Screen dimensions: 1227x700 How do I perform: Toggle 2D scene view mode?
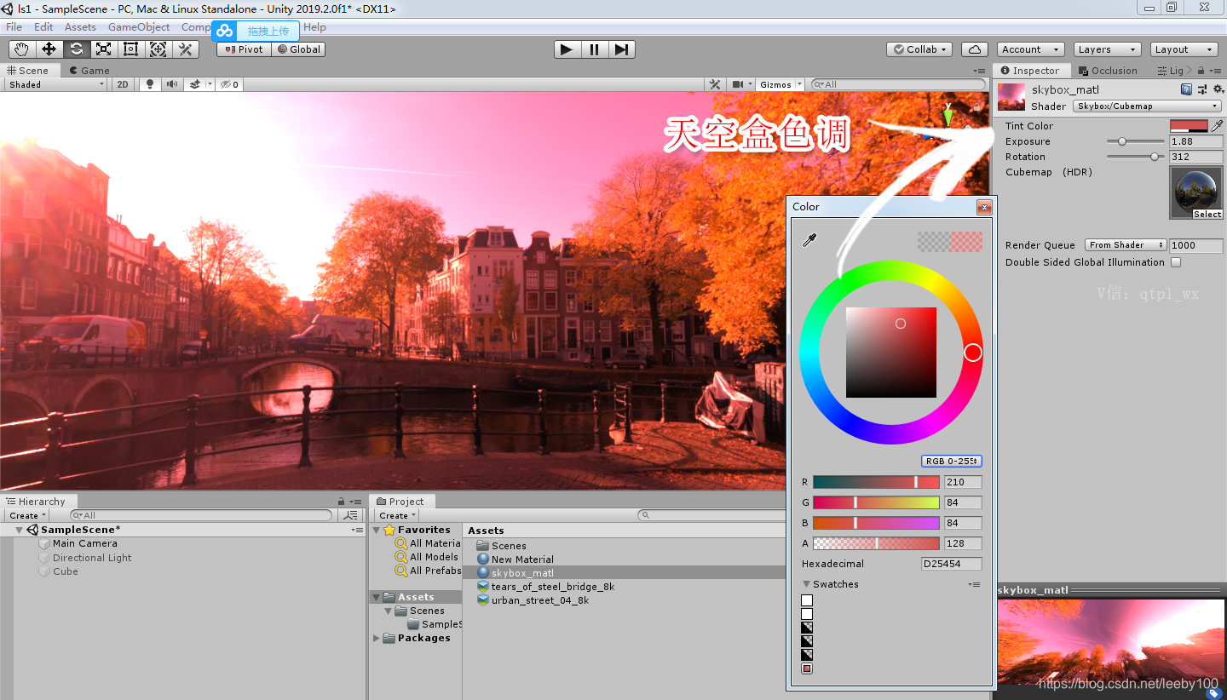[123, 84]
